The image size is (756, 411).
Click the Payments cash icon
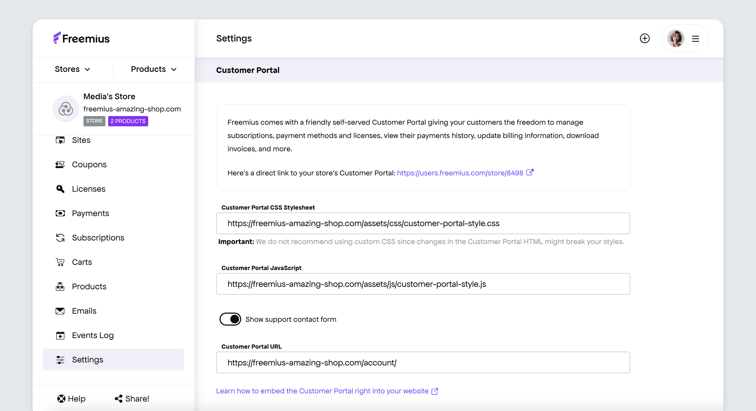point(60,213)
